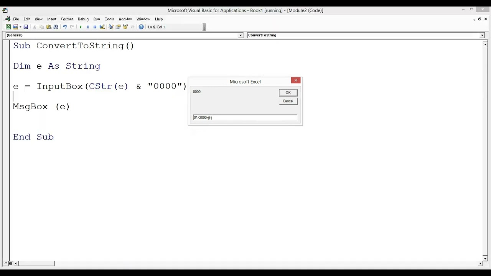Click Cancel in the input dialog
The image size is (491, 276).
coord(288,101)
